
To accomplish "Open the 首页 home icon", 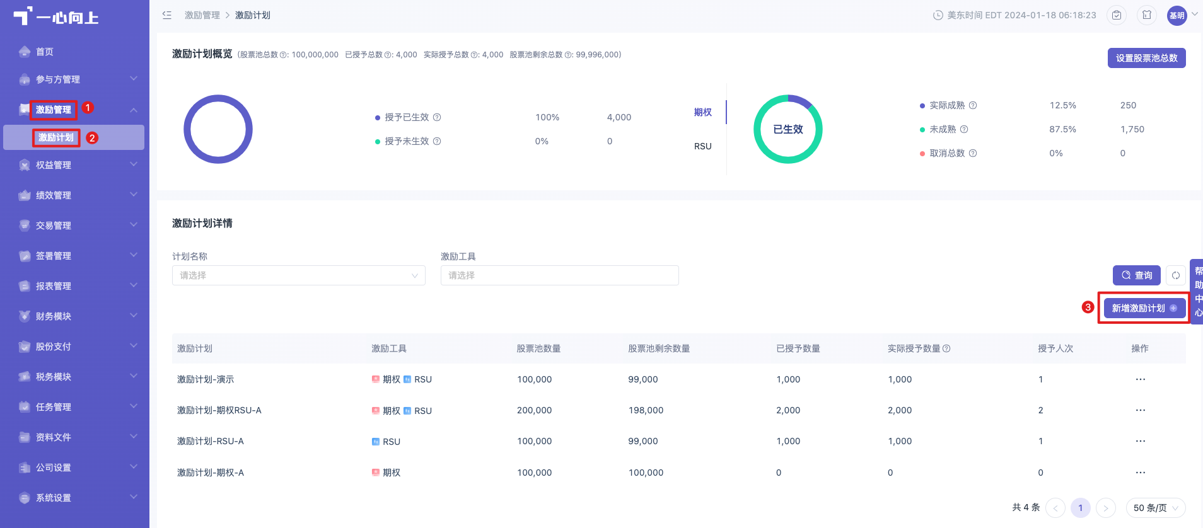I will tap(25, 52).
